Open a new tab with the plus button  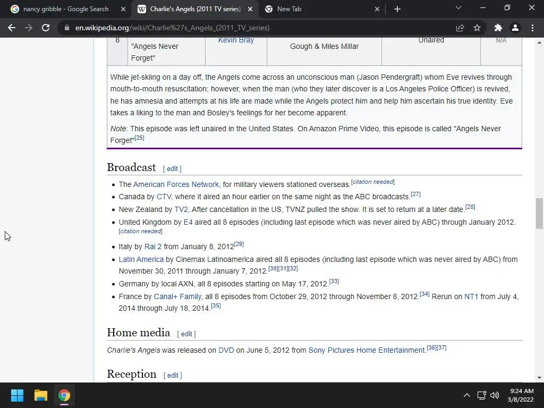click(397, 9)
